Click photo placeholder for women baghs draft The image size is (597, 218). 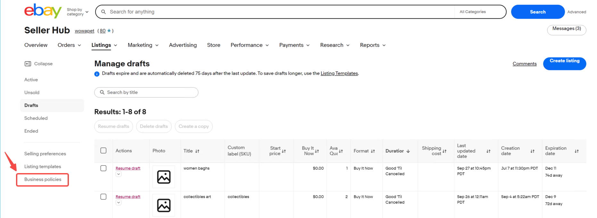164,177
